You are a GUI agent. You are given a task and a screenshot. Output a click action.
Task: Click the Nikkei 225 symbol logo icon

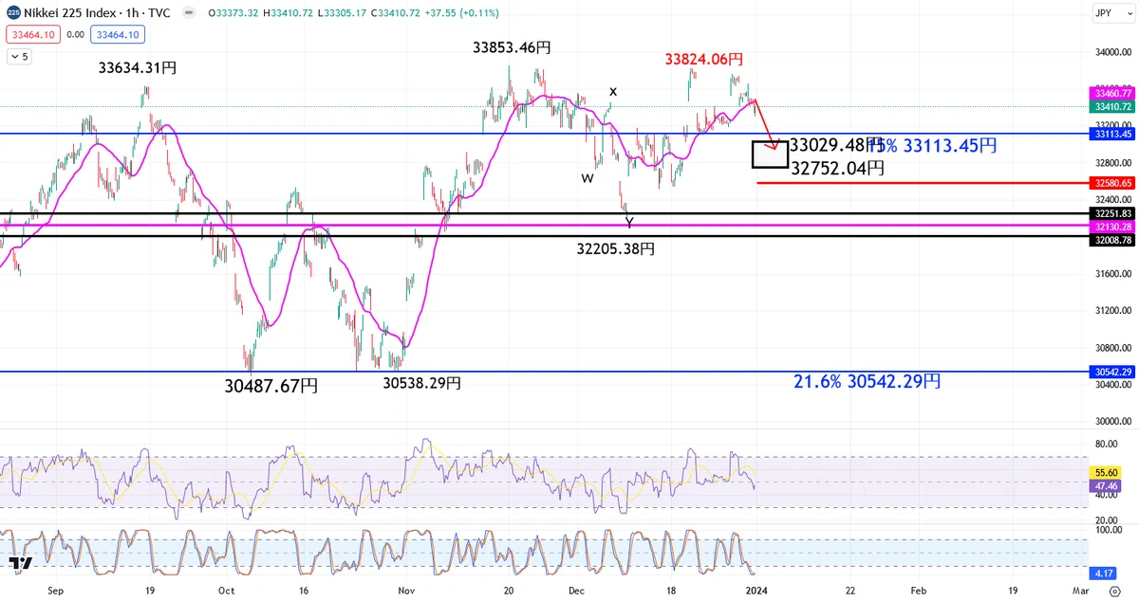click(14, 13)
